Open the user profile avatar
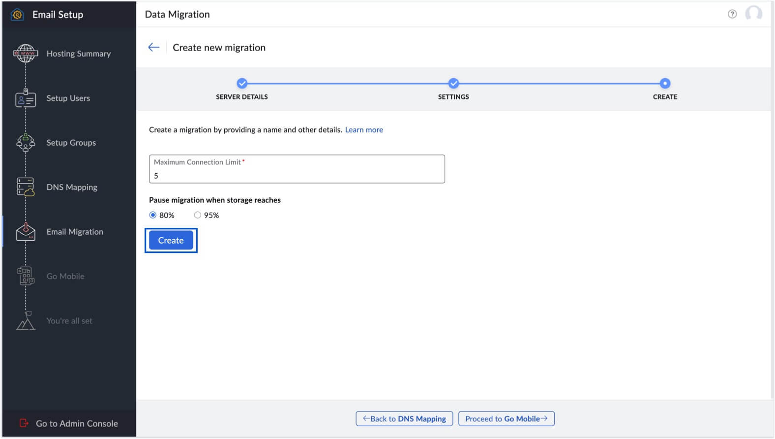 coord(753,14)
